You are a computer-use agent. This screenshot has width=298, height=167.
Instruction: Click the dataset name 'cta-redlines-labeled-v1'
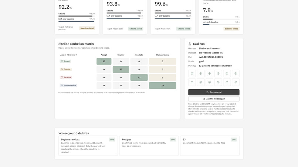pyautogui.click(x=211, y=53)
